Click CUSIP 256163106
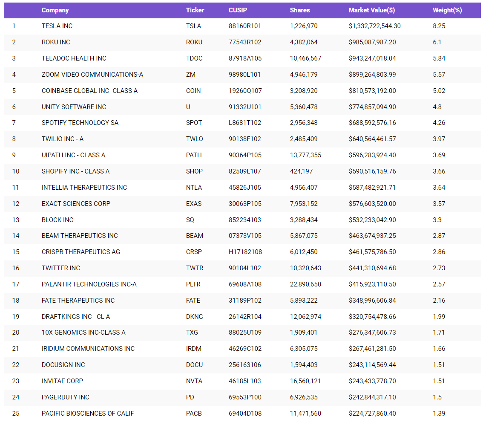 point(244,364)
